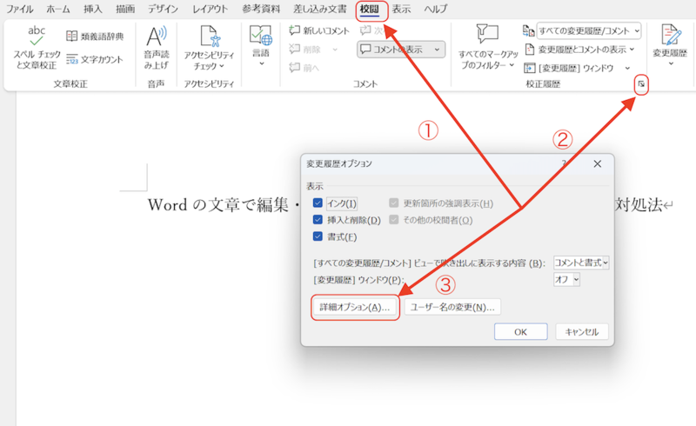This screenshot has width=696, height=426.
Task: Switch to the 描画 tab
Action: coord(125,9)
